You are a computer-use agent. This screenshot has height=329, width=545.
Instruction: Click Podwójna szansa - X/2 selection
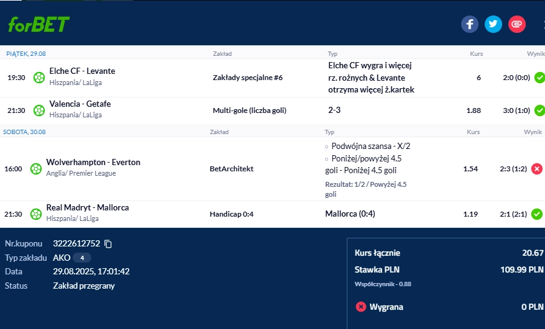[370, 146]
